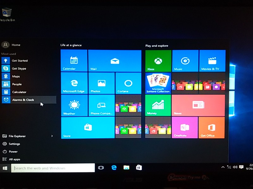The width and height of the screenshot is (253, 189).
Task: Launch Microsoft Solitaire Collection tile
Action: coord(158,83)
